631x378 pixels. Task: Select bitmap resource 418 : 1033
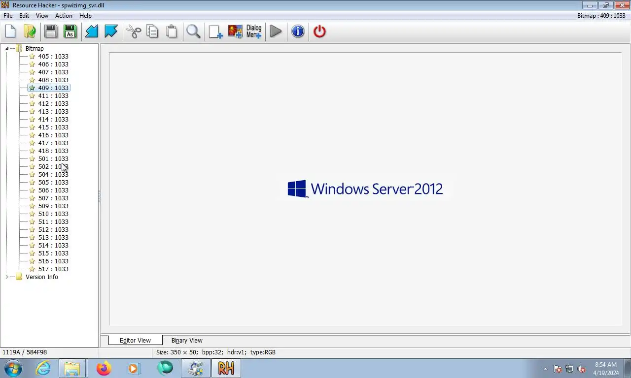click(x=53, y=151)
